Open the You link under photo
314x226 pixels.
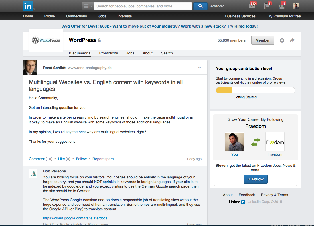pos(234,154)
